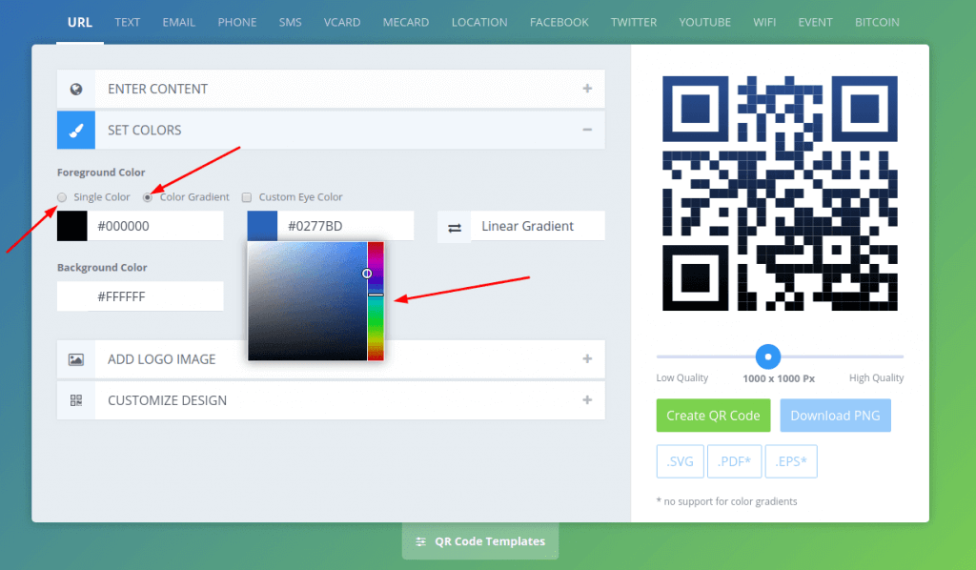976x570 pixels.
Task: Reverse the gradient with the swap arrows icon
Action: coord(454,226)
